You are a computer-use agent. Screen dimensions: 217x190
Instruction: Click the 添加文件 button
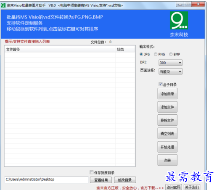167,107
